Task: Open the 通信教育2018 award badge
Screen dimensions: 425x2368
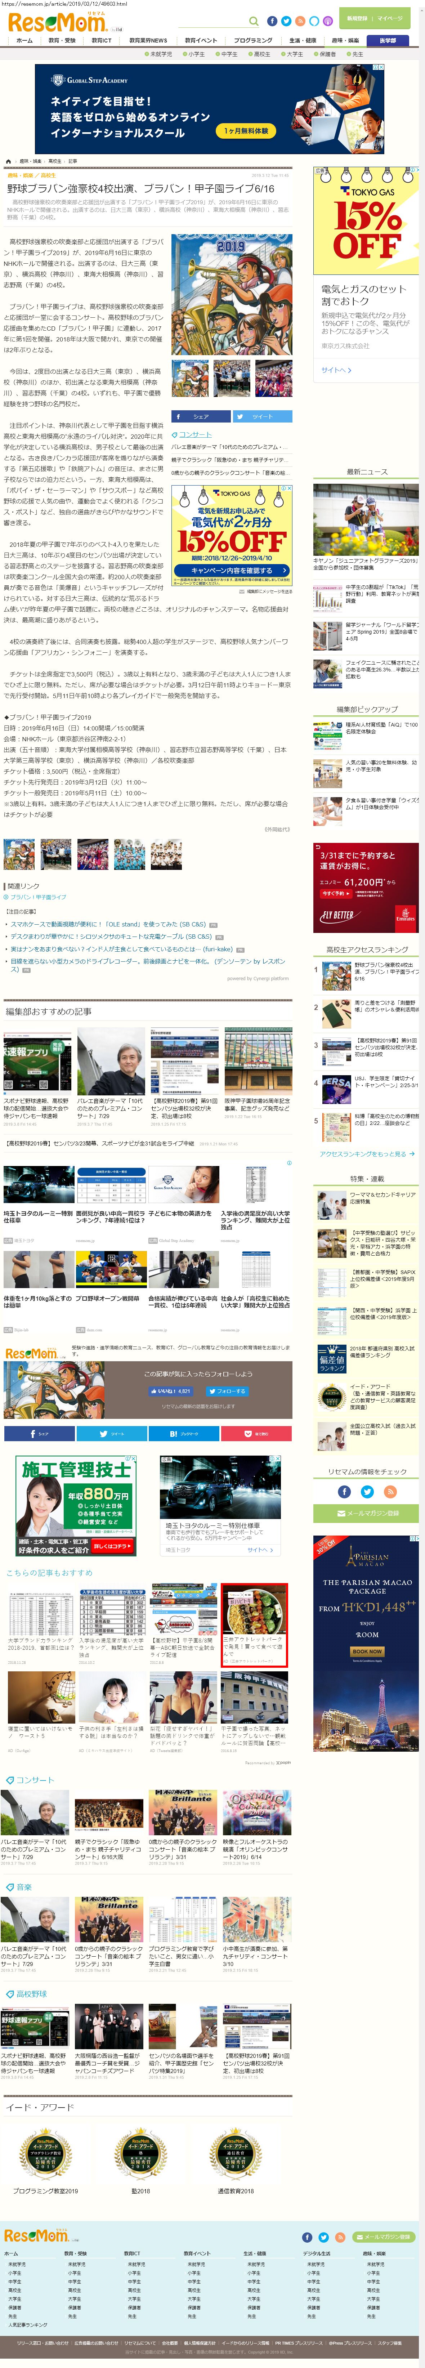Action: point(236,2154)
